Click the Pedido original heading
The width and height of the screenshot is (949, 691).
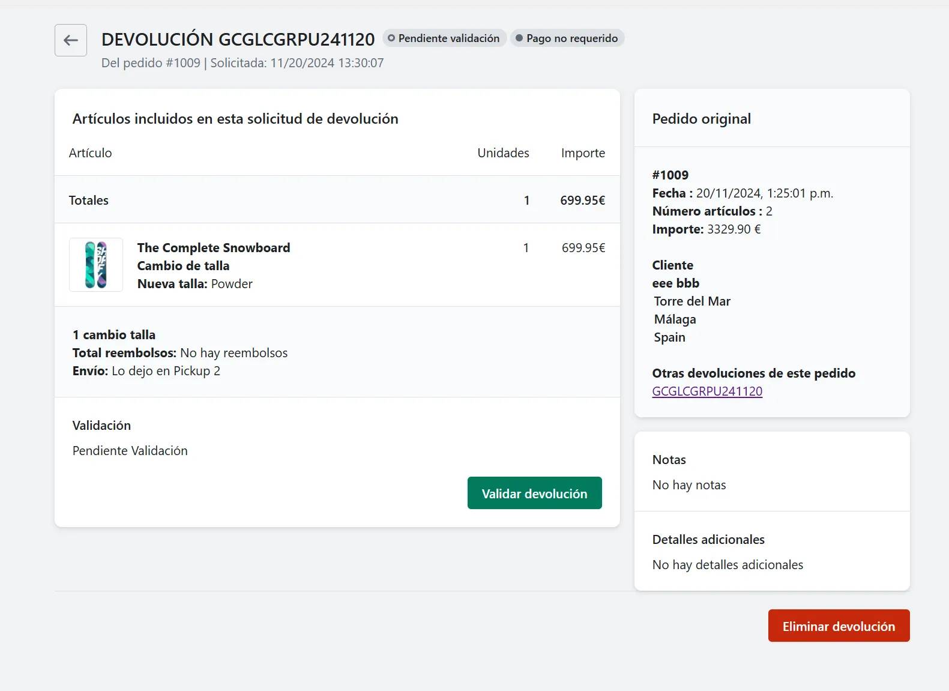(702, 119)
